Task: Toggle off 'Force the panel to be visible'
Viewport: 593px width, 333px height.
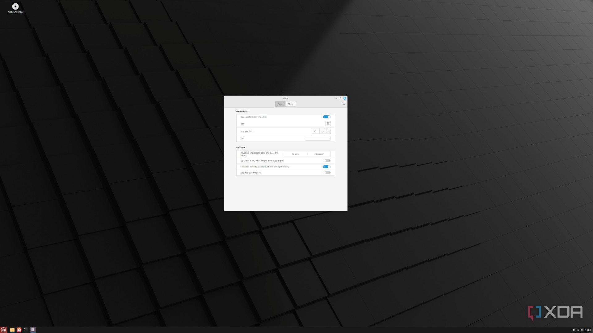Action: click(x=326, y=166)
